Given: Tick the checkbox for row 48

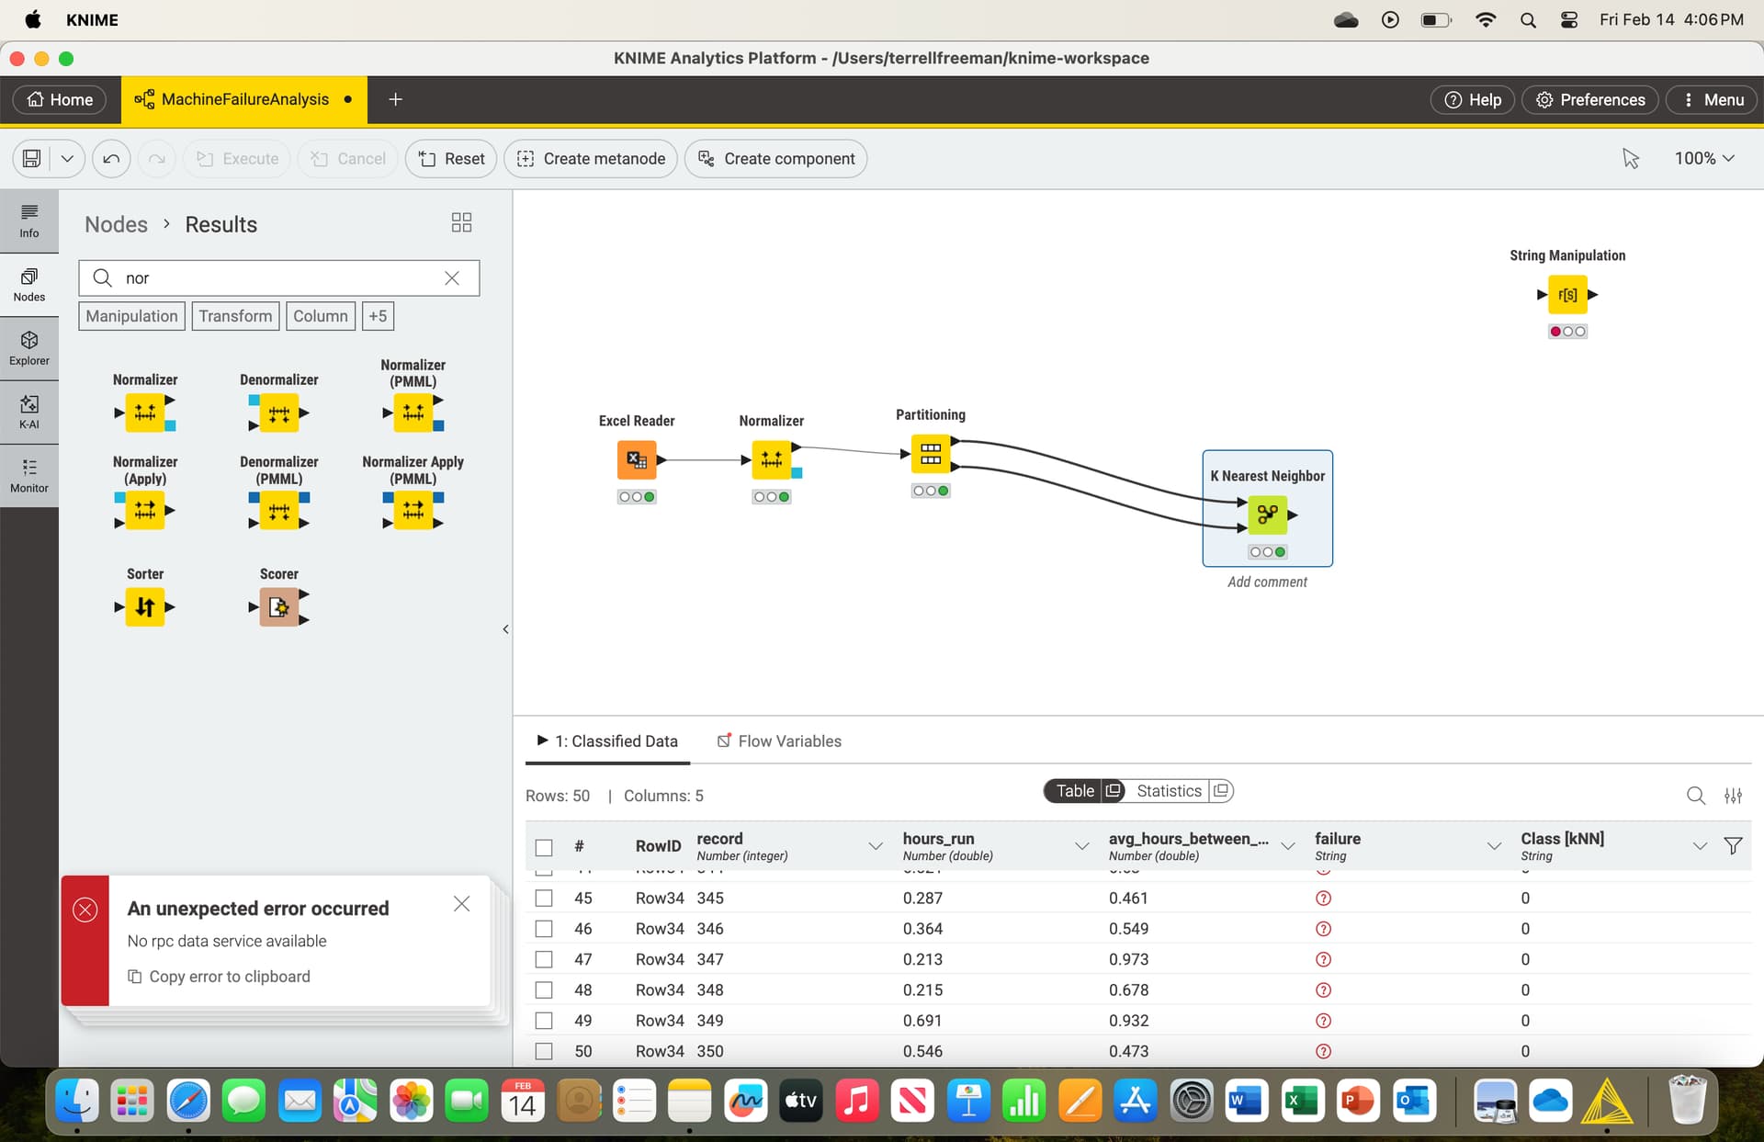Looking at the screenshot, I should pos(544,990).
